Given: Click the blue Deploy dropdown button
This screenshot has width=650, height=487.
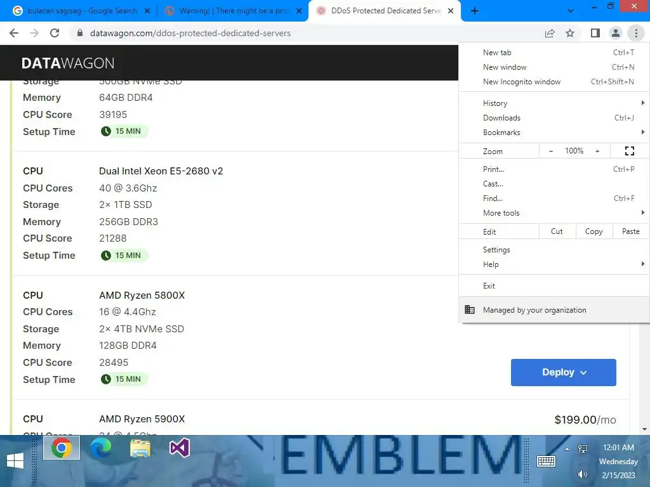Looking at the screenshot, I should [x=564, y=372].
